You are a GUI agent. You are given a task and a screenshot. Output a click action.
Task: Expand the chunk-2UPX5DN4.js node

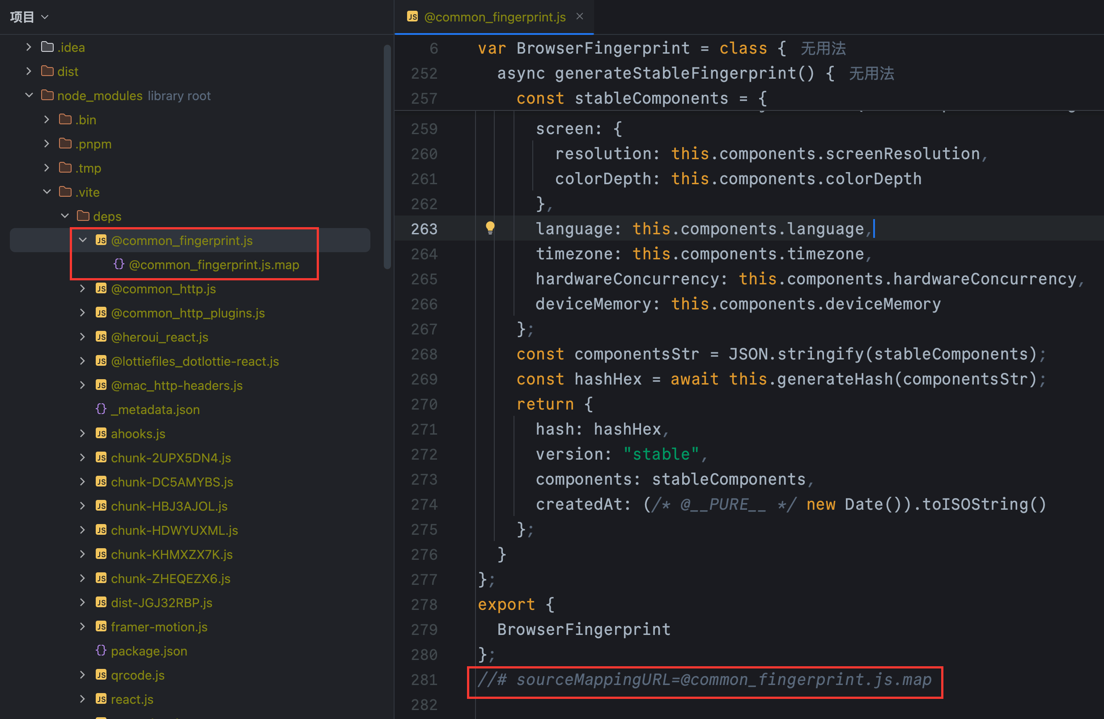[x=82, y=457]
